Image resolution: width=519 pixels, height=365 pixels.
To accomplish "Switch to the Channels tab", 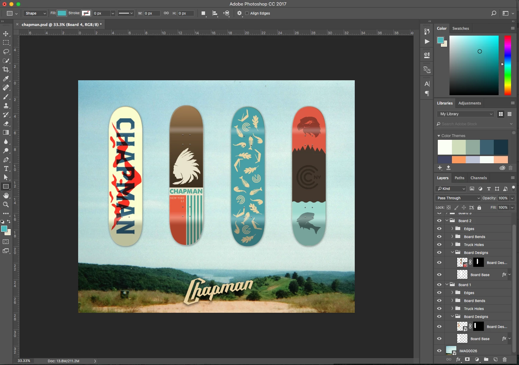I will coord(479,178).
